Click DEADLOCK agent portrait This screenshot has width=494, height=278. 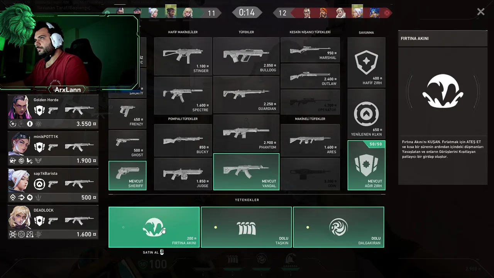point(20,217)
